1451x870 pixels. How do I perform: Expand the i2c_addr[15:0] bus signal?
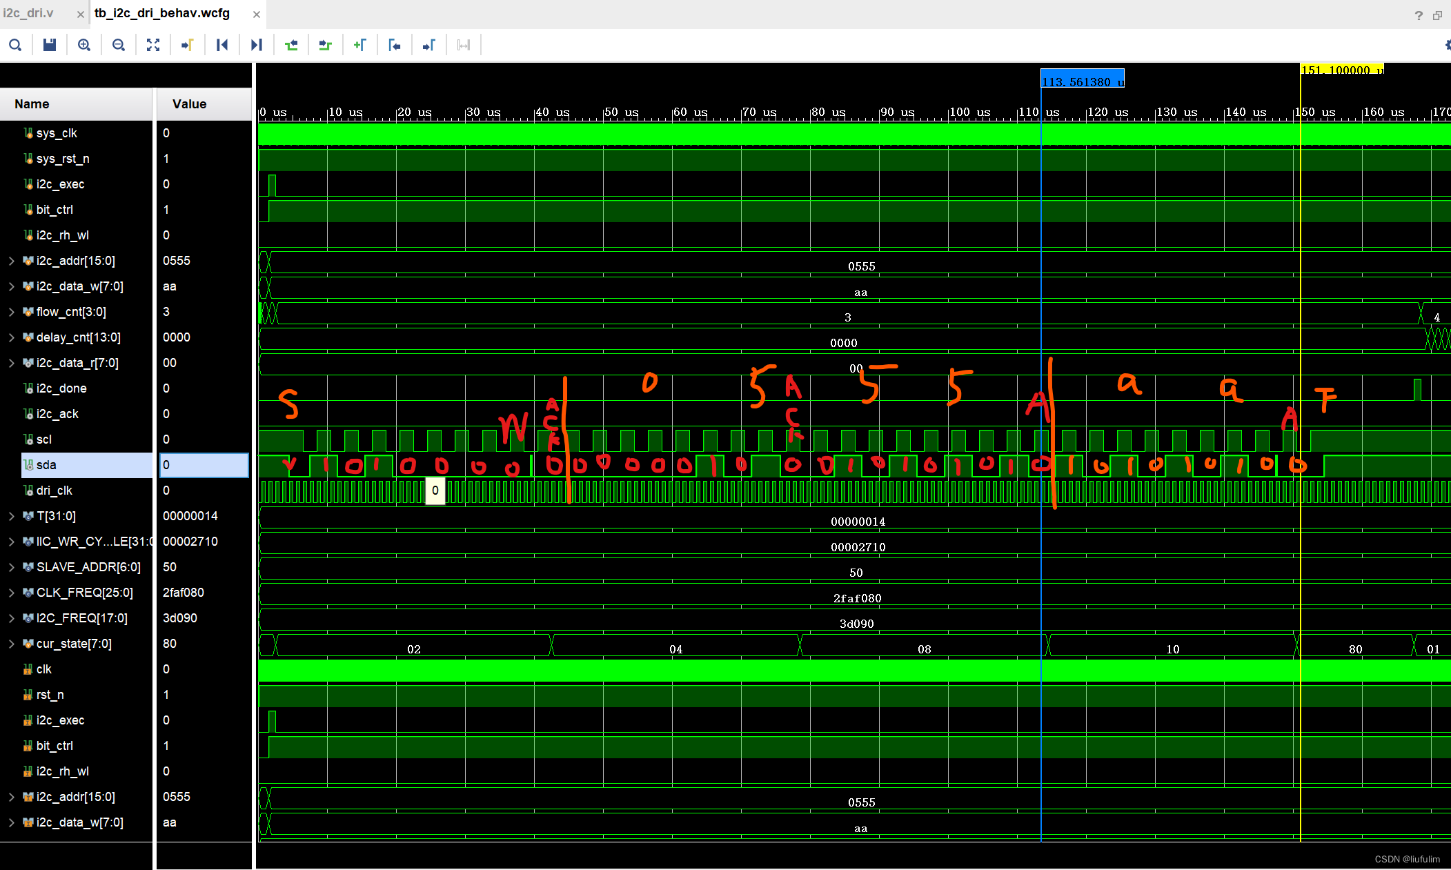point(12,261)
